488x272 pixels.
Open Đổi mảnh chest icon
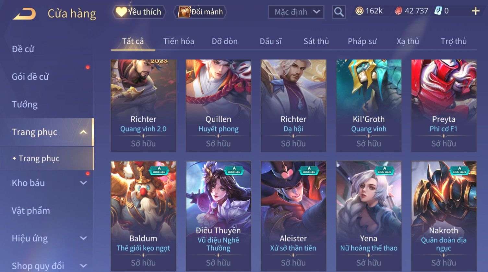(x=184, y=12)
